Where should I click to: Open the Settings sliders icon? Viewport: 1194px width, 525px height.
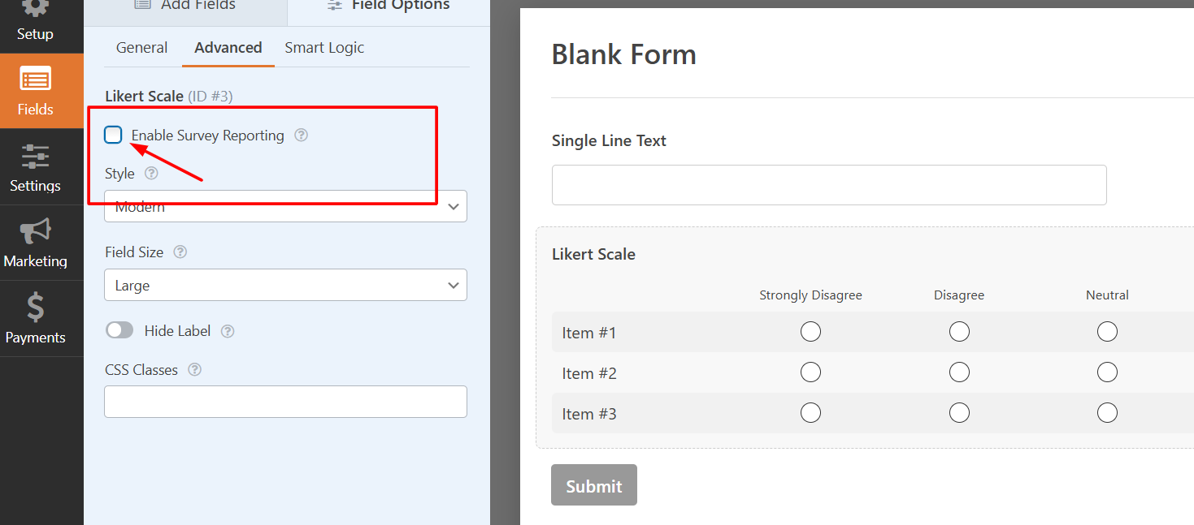pos(36,167)
